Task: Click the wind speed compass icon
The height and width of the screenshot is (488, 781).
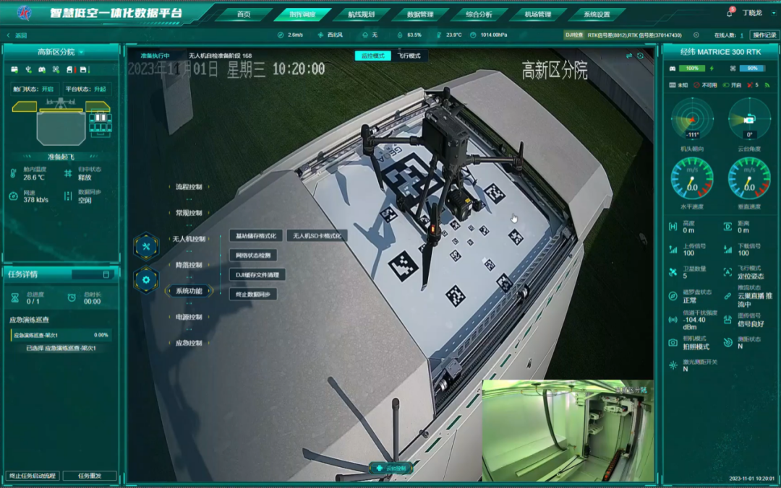Action: 281,35
